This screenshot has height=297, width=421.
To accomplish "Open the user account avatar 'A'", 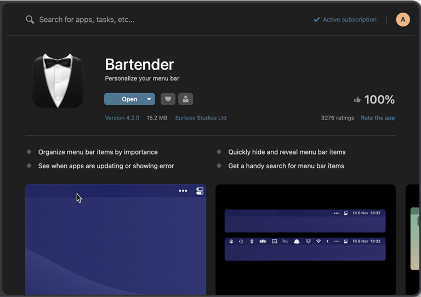I will 403,20.
